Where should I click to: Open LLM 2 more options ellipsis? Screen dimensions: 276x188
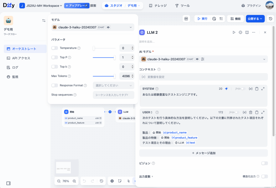tap(253, 32)
